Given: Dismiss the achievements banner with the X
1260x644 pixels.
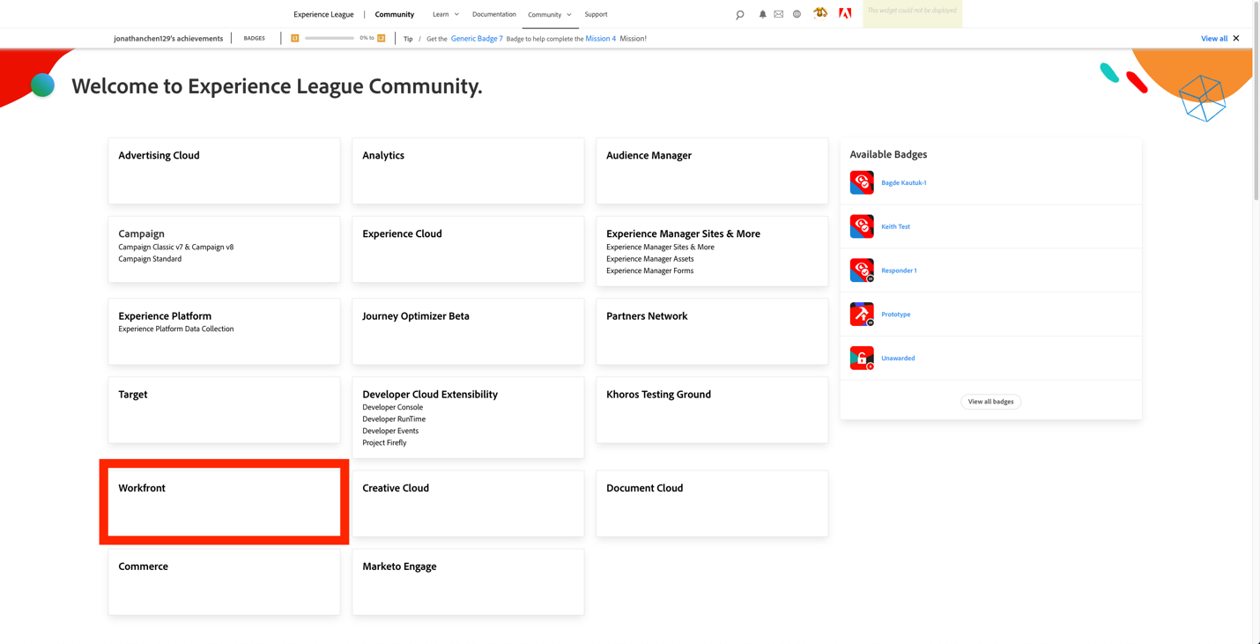Looking at the screenshot, I should (x=1236, y=38).
